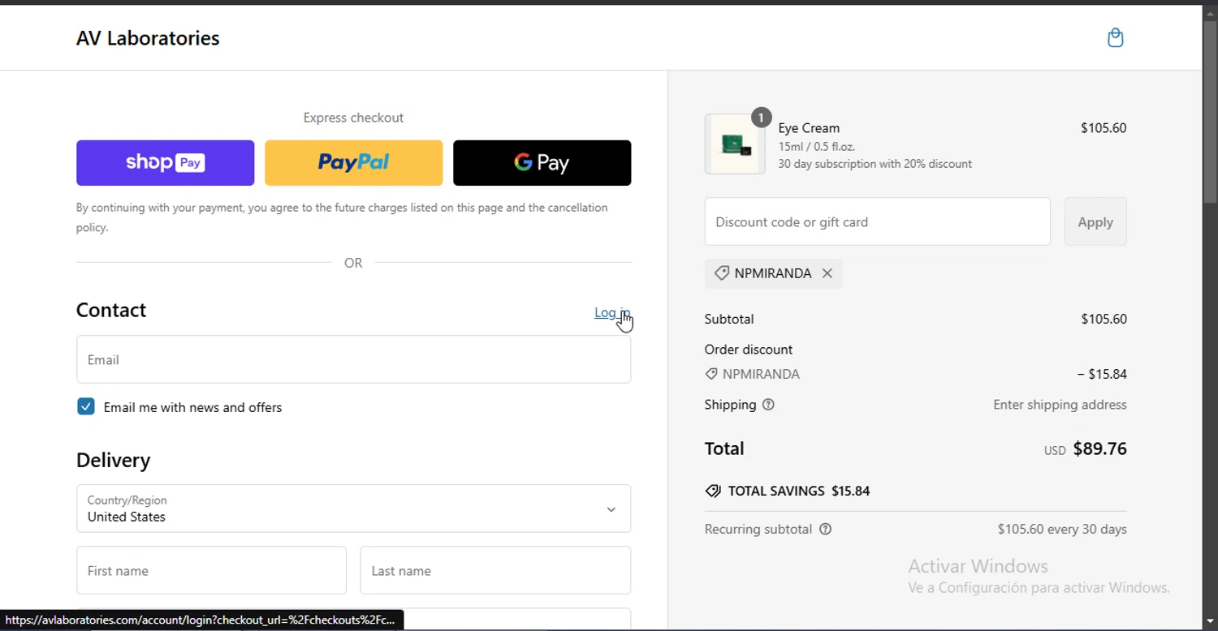This screenshot has width=1218, height=631.
Task: Click the NPMIRANDA tag icon under Order discount
Action: click(711, 374)
